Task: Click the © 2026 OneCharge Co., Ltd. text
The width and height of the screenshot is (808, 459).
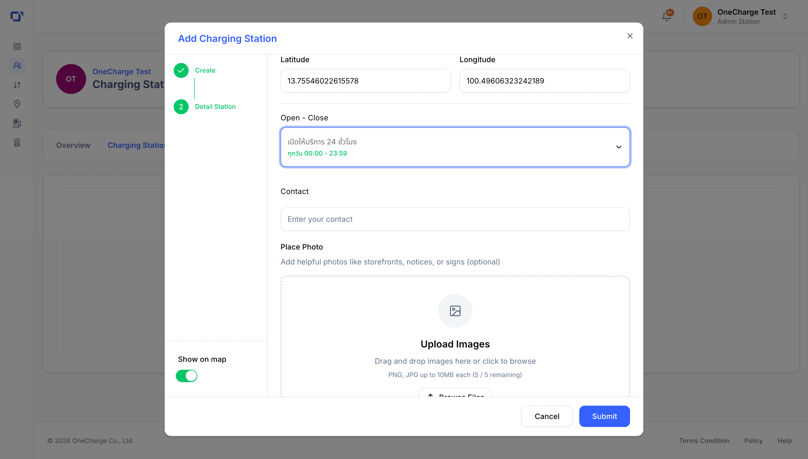Action: [91, 441]
